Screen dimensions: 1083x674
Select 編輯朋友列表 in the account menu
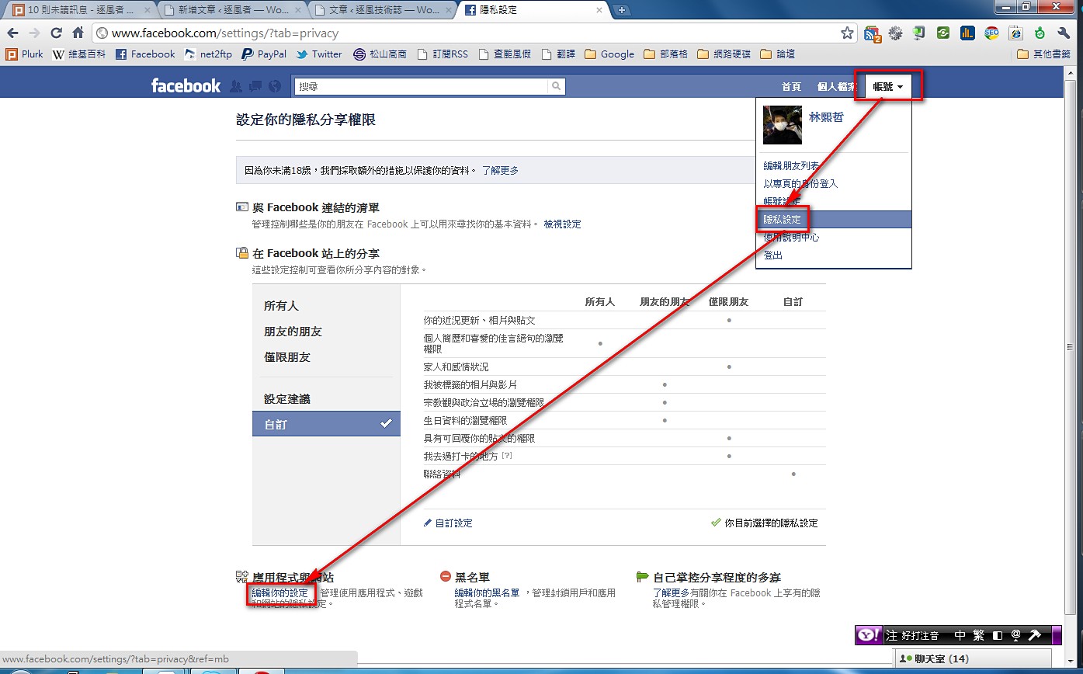(791, 165)
